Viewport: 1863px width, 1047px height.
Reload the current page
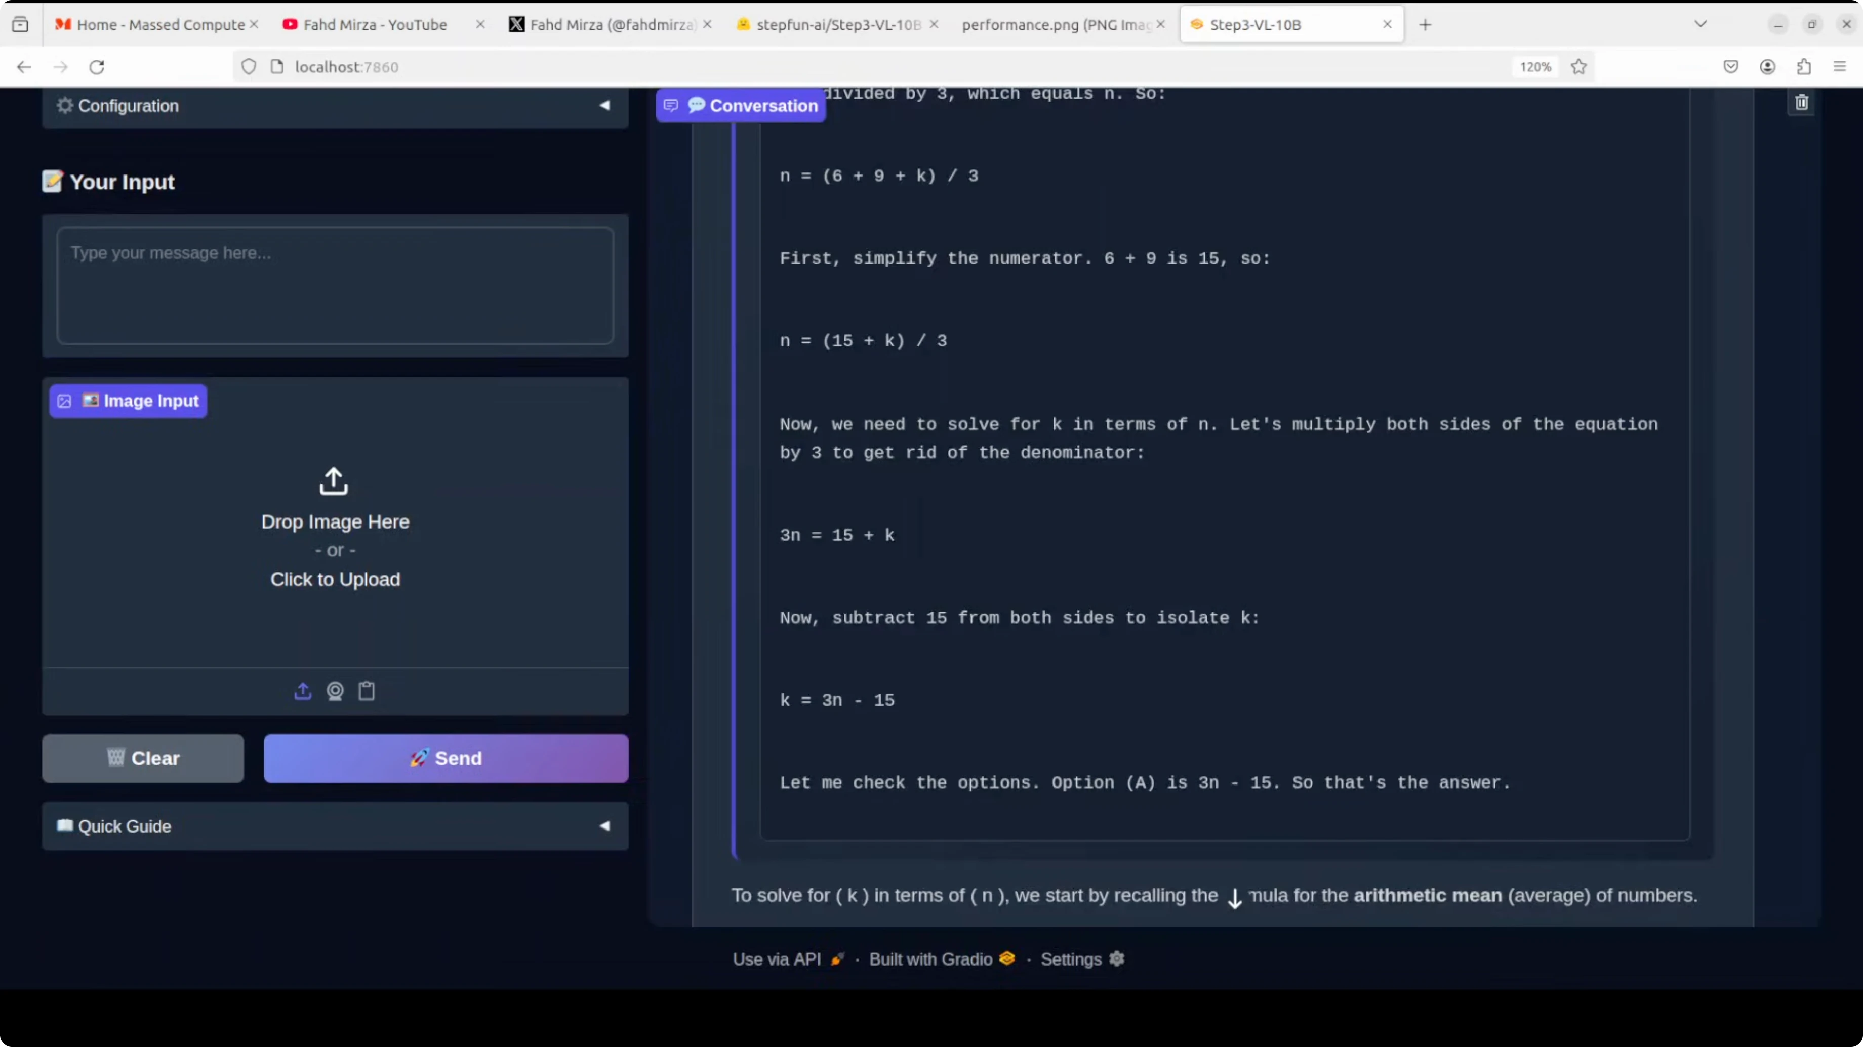pyautogui.click(x=97, y=66)
